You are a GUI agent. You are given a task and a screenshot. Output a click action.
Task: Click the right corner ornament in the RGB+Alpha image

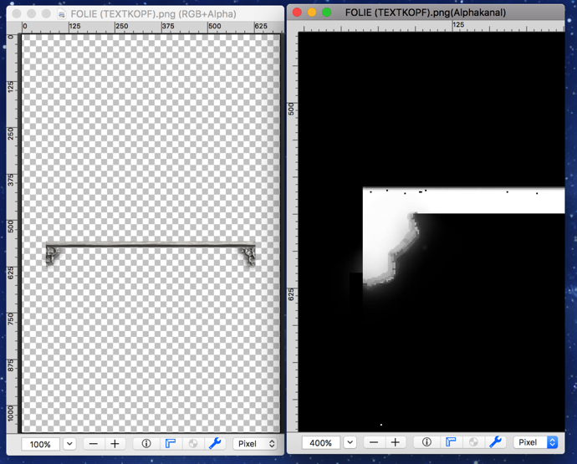[x=248, y=256]
